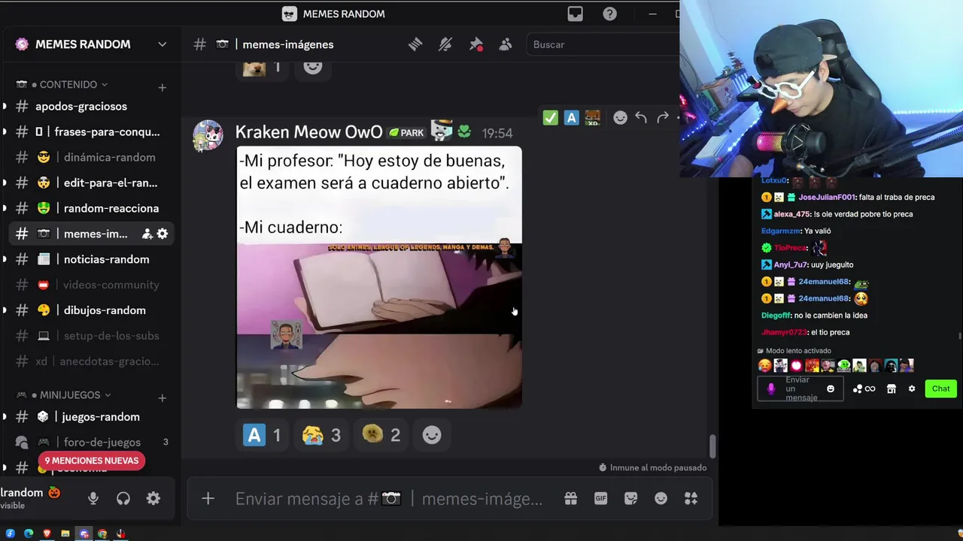Image resolution: width=963 pixels, height=541 pixels.
Task: Expand MEMES RANDOM server dropdown
Action: click(162, 44)
